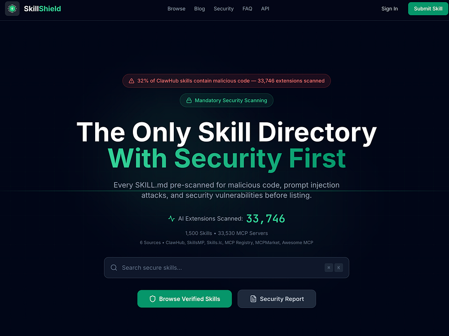Click the command key shortcut badge

coord(329,268)
